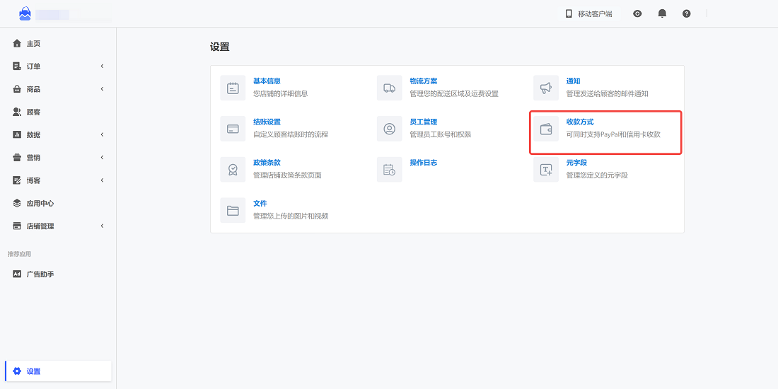Open the 基本信息 settings link
Image resolution: width=778 pixels, height=389 pixels.
click(x=267, y=81)
